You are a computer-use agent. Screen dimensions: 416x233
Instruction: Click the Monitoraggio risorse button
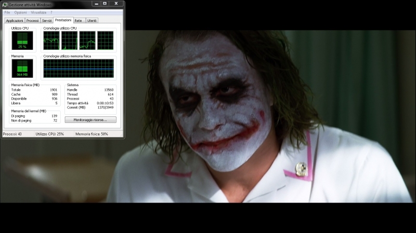[x=90, y=120]
